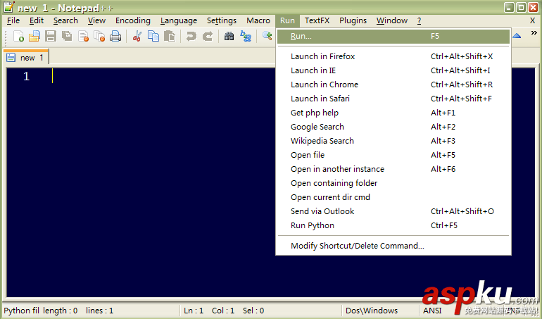Viewport: 542px width, 319px height.
Task: Select Open in another instance
Action: (393, 169)
